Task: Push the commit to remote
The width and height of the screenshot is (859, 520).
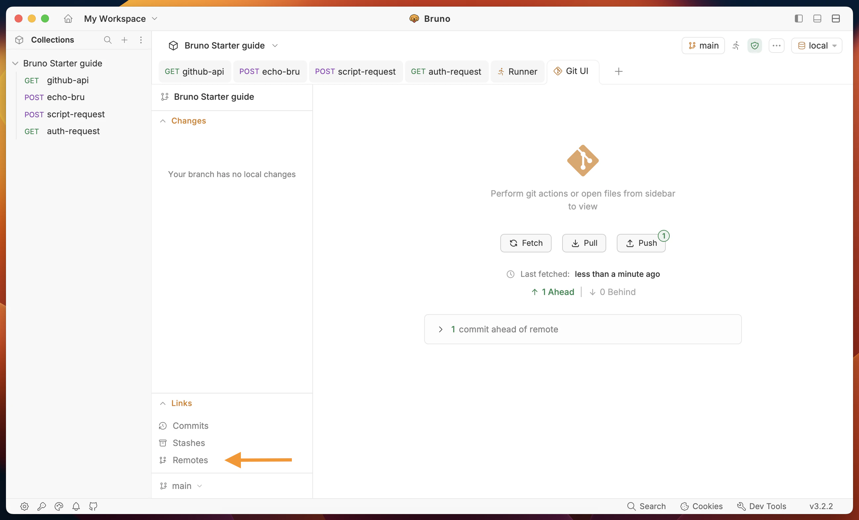Action: pyautogui.click(x=641, y=243)
